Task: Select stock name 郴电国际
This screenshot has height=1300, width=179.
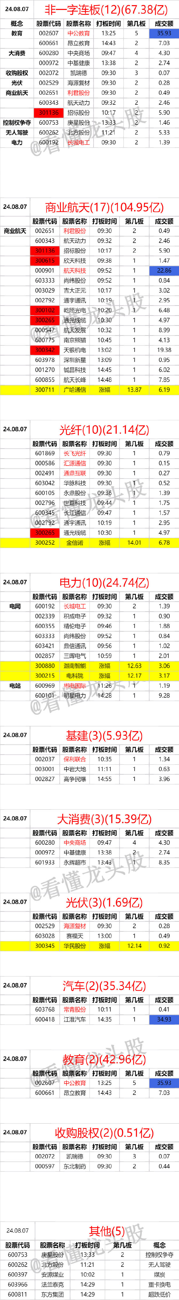Action: click(74, 685)
